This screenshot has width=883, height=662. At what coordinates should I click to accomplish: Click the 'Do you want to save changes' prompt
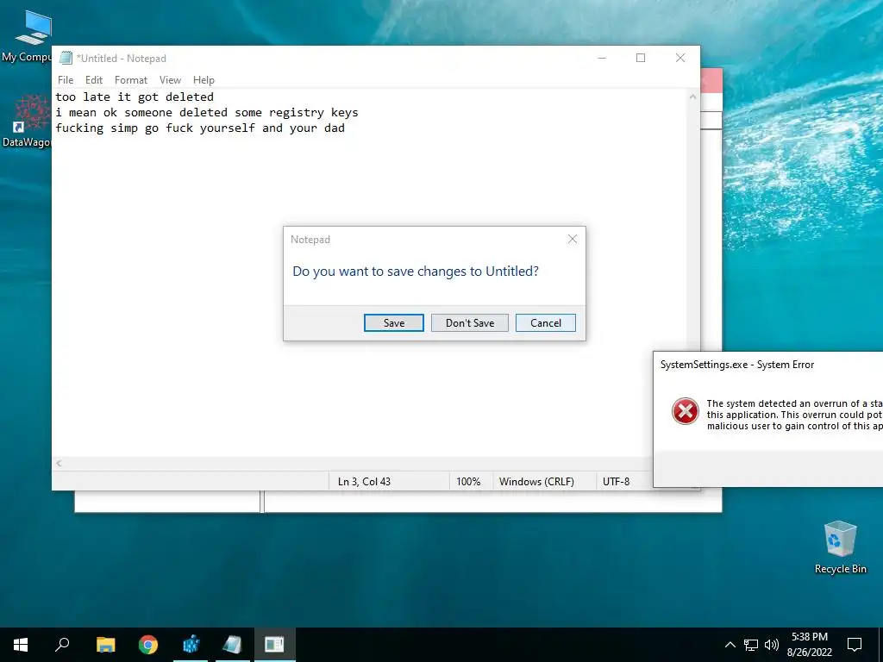tap(416, 272)
